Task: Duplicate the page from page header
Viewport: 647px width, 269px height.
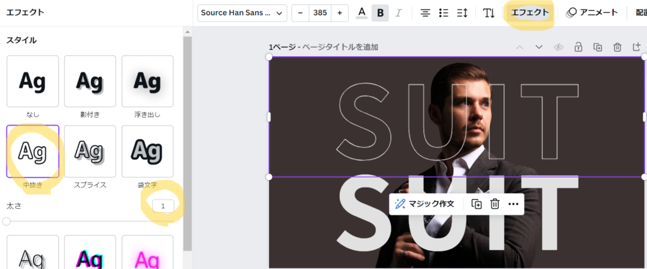Action: [598, 47]
